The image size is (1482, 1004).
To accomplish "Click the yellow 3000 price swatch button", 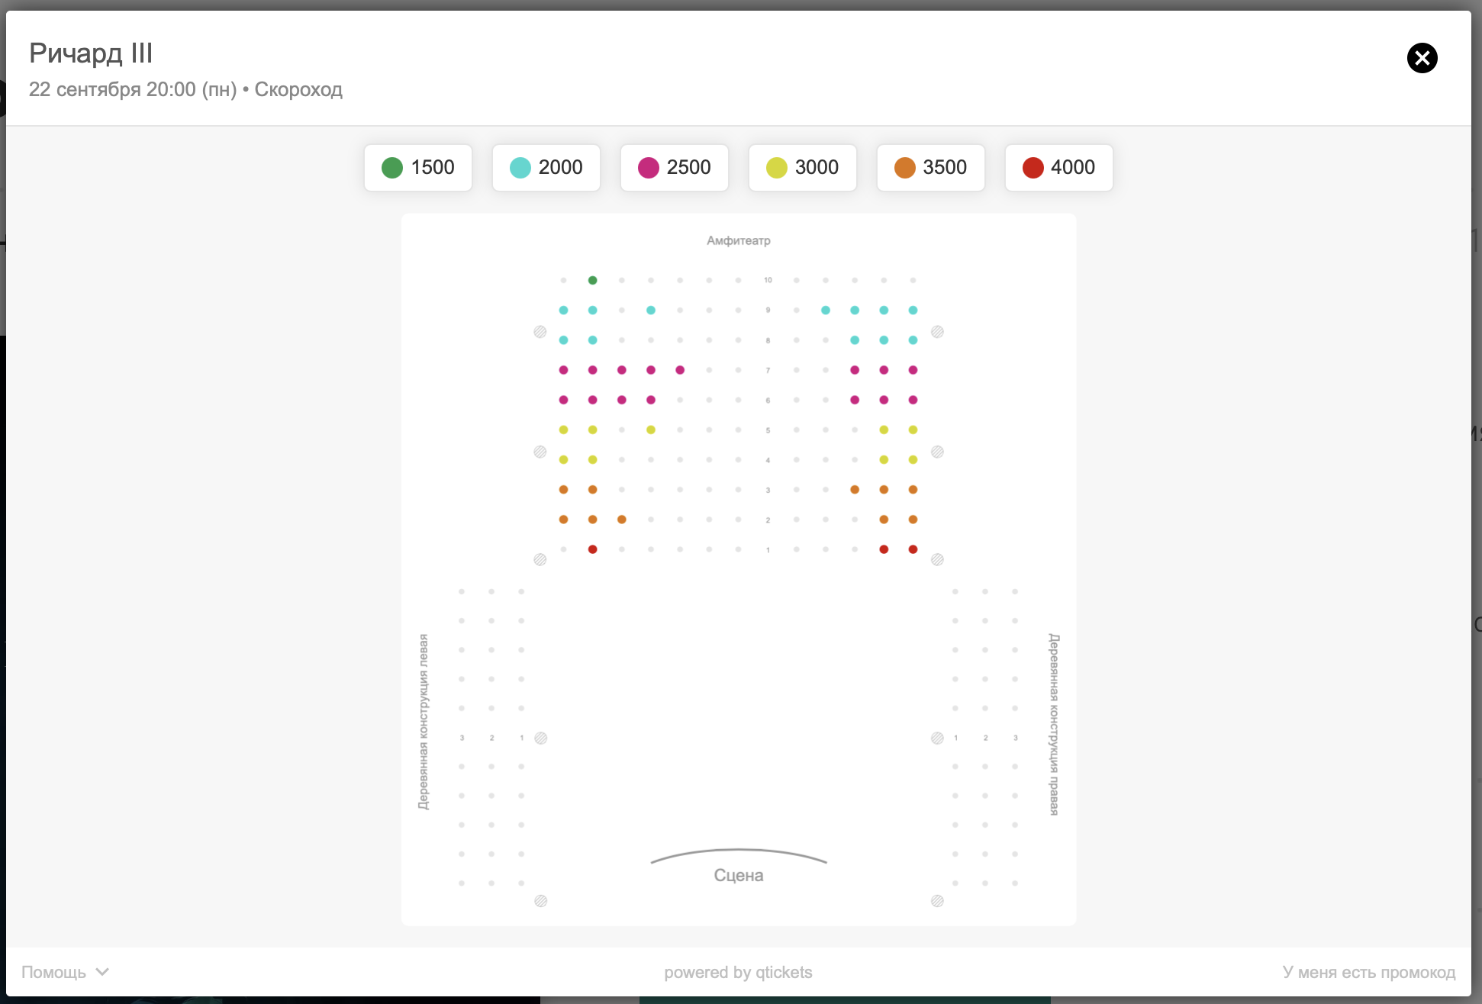I will click(803, 168).
